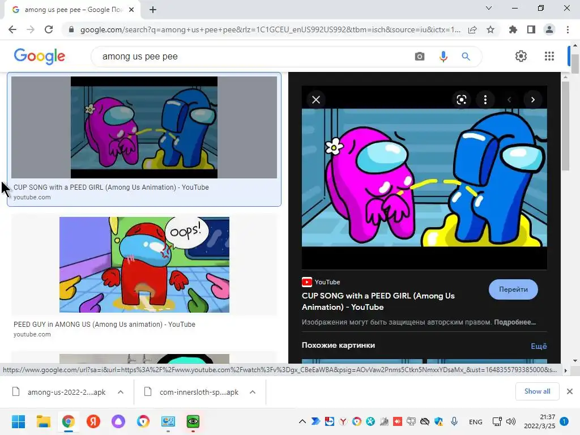Open the tab search chevron
Viewport: 580px width, 435px height.
coord(489,8)
